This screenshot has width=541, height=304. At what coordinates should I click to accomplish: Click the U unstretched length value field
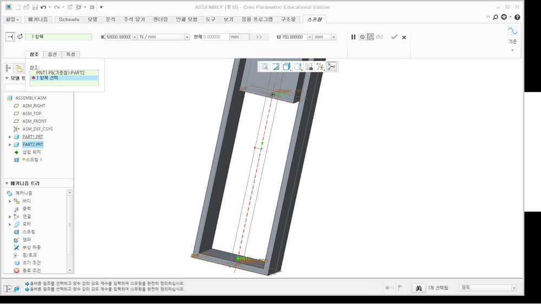tap(294, 37)
